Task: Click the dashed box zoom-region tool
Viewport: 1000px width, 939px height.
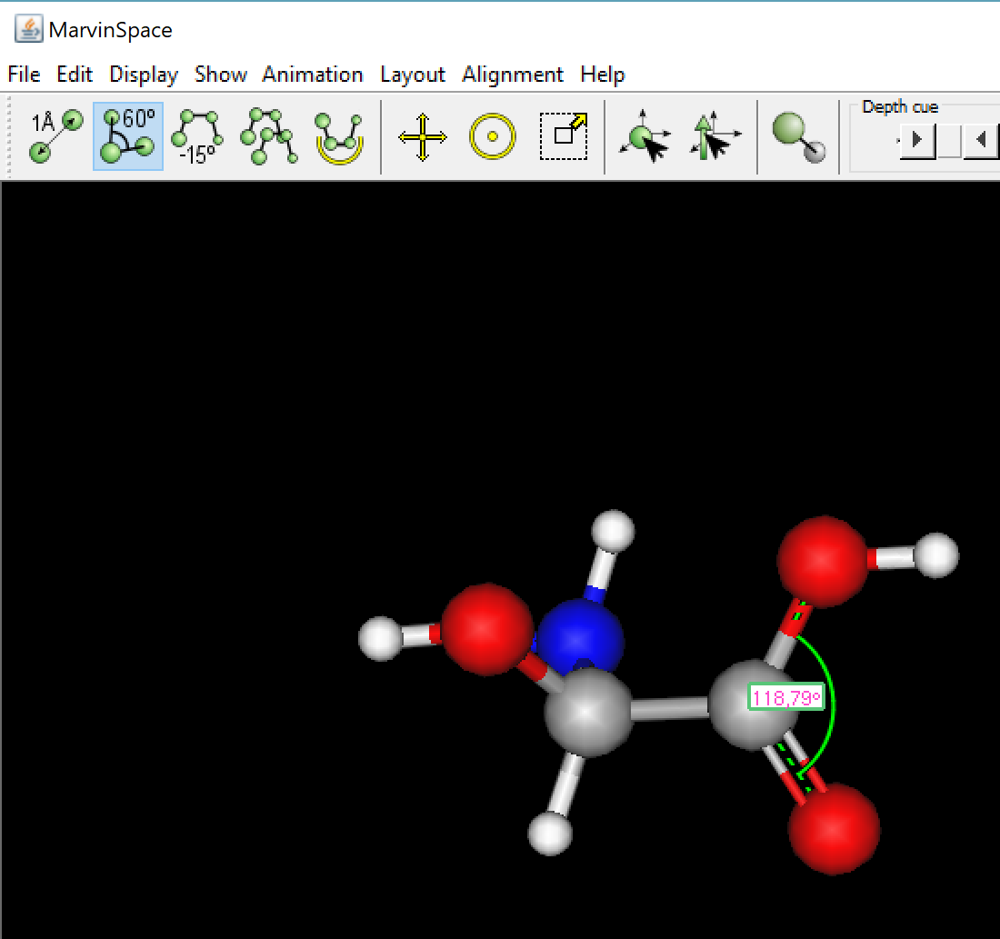Action: 564,137
